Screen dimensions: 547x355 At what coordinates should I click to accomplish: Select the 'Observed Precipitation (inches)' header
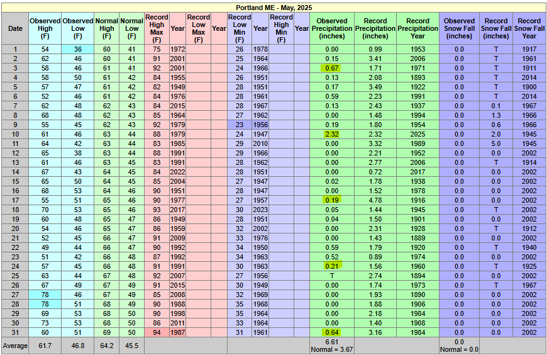pyautogui.click(x=332, y=28)
